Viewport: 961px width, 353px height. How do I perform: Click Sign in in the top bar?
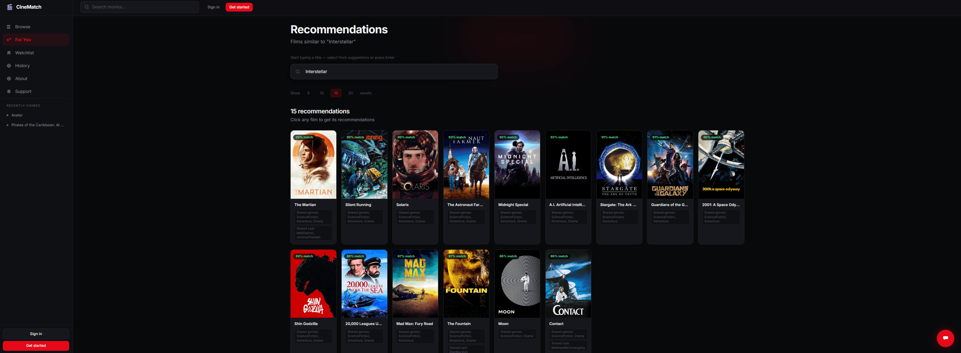(213, 7)
